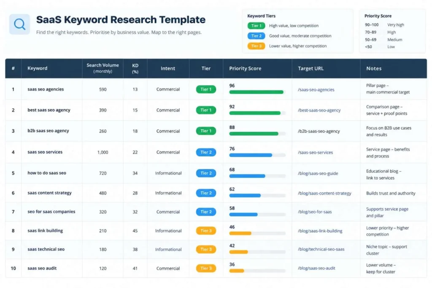Click the Search Volume column header

point(103,68)
